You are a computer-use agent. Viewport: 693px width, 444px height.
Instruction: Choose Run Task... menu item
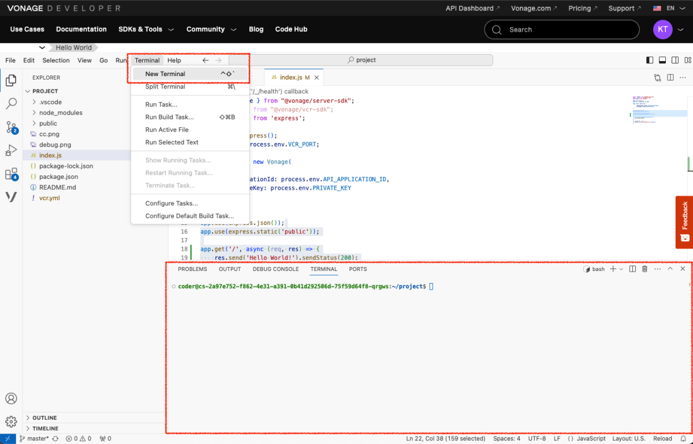point(190,104)
